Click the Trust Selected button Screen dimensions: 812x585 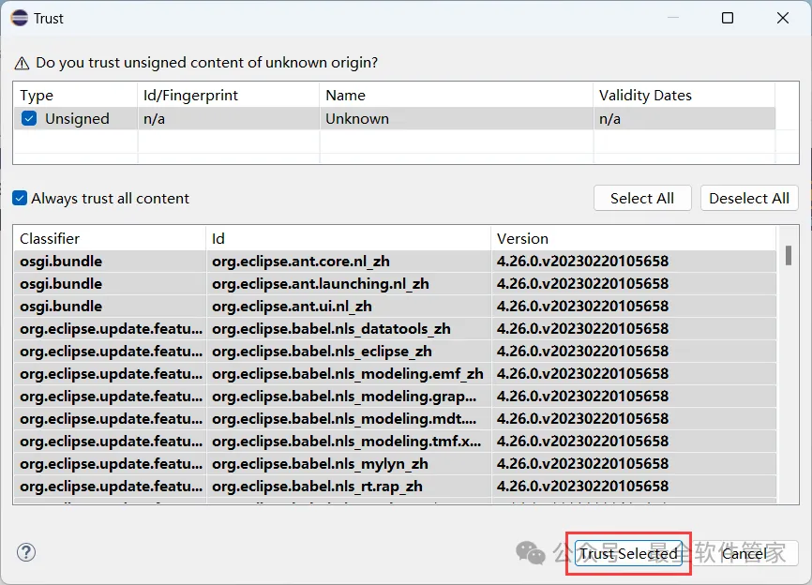click(x=628, y=553)
